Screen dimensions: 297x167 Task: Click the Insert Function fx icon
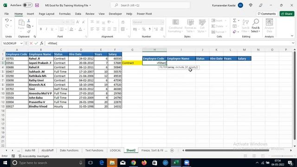pyautogui.click(x=41, y=43)
